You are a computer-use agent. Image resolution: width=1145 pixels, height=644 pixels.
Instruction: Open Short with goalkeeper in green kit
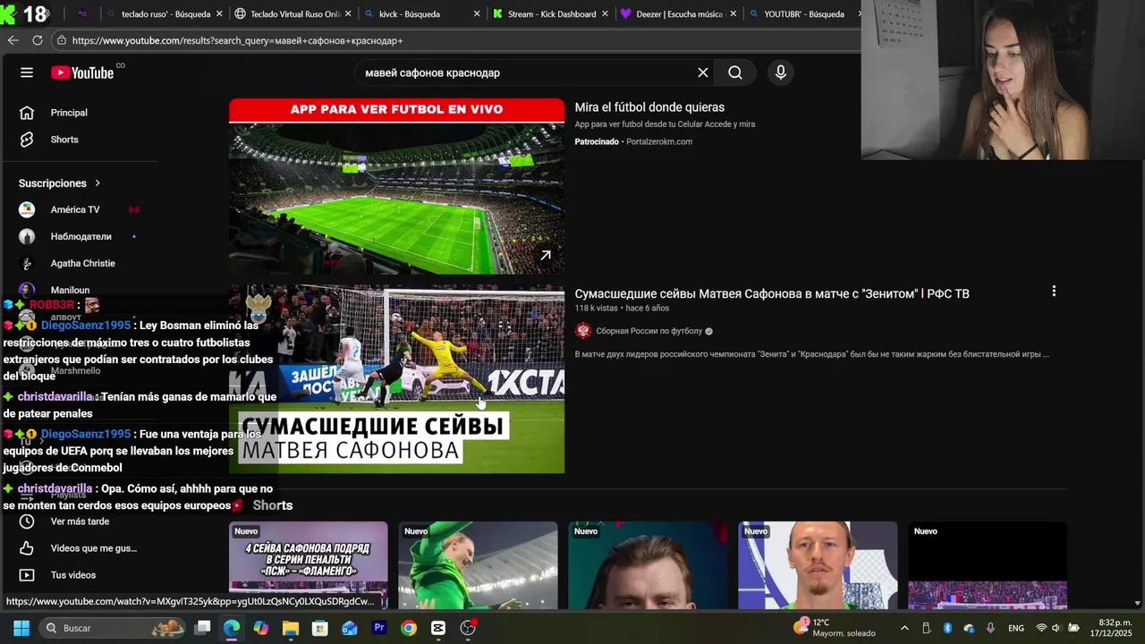point(478,565)
